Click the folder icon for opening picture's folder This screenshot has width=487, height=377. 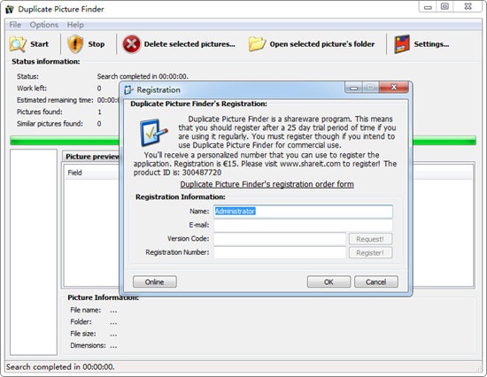pyautogui.click(x=257, y=44)
